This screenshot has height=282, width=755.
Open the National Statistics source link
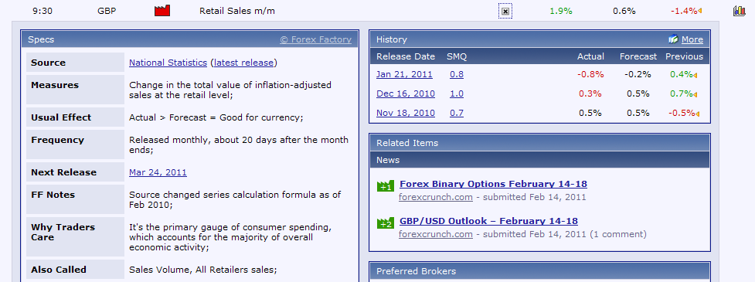168,63
